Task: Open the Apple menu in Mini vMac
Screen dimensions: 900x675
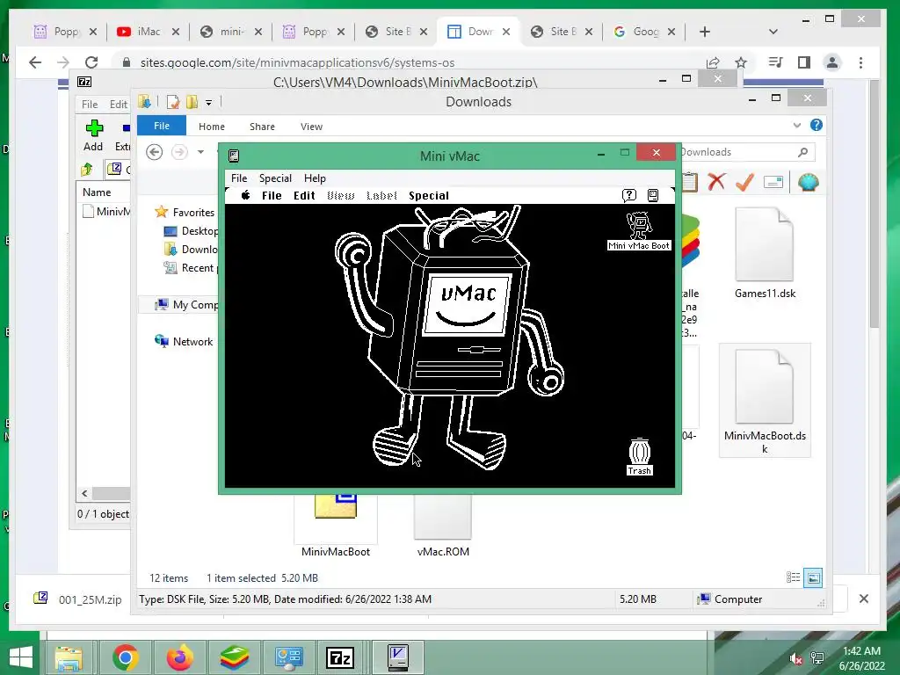Action: click(x=245, y=195)
